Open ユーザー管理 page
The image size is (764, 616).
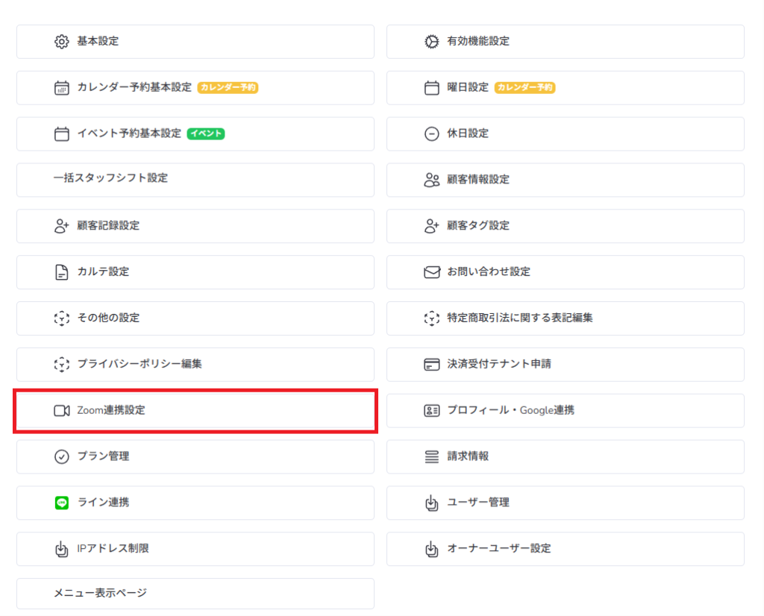coord(477,503)
